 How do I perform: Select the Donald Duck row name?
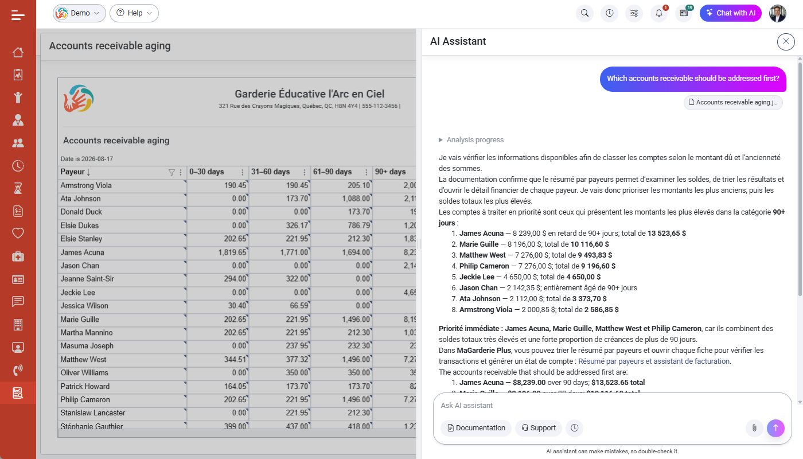81,212
